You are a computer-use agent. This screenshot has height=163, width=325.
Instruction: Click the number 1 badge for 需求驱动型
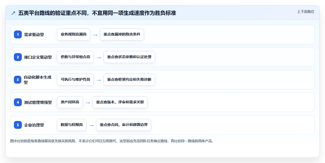pos(18,34)
